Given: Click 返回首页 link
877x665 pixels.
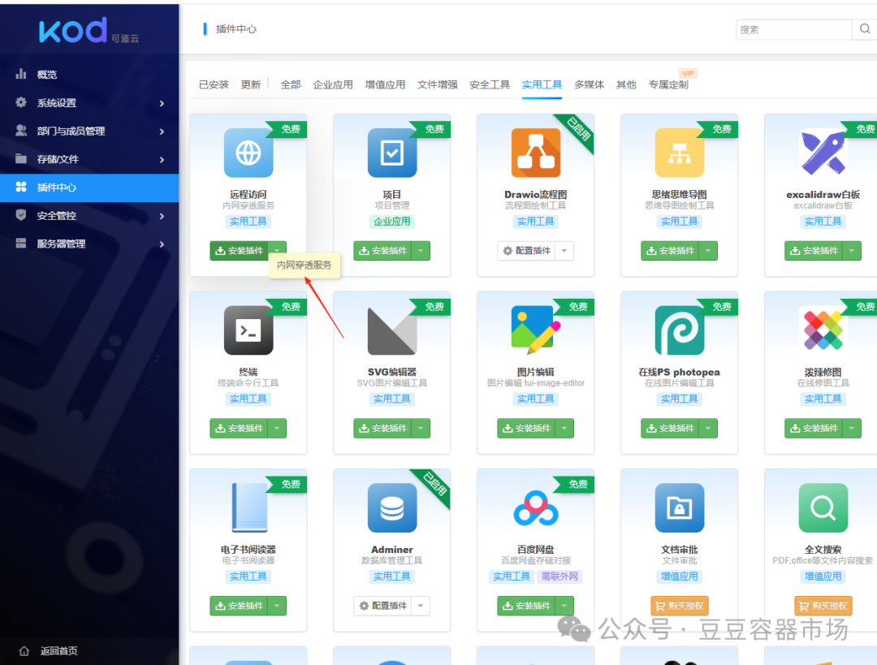Looking at the screenshot, I should (x=58, y=650).
